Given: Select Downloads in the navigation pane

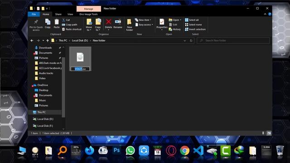Looking at the screenshot, I should (x=45, y=48).
